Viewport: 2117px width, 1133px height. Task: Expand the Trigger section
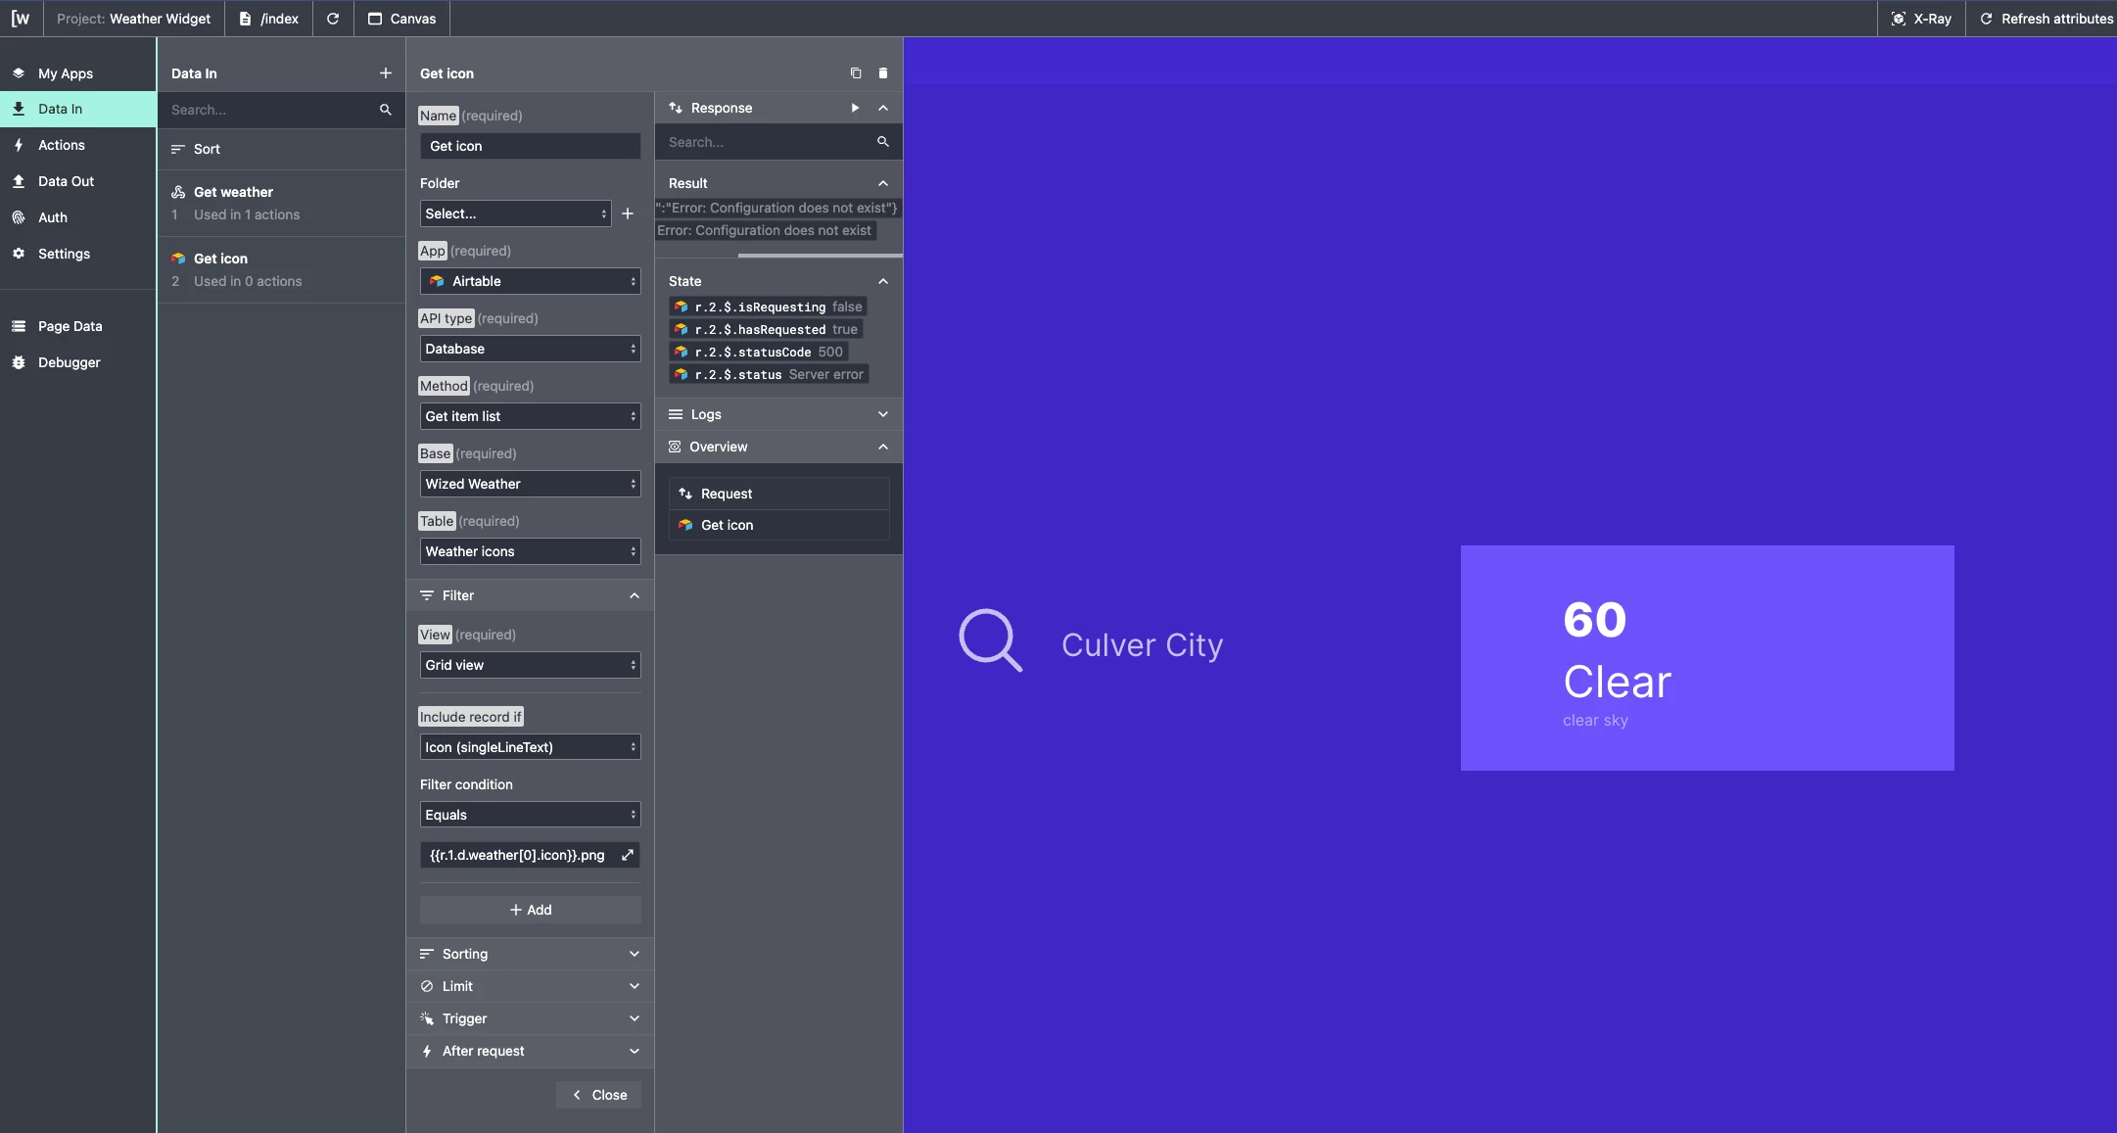530,1018
